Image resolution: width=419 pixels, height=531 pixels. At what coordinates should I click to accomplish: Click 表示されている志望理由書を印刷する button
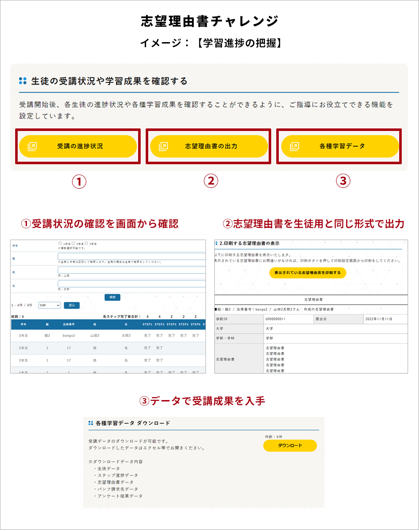[307, 273]
